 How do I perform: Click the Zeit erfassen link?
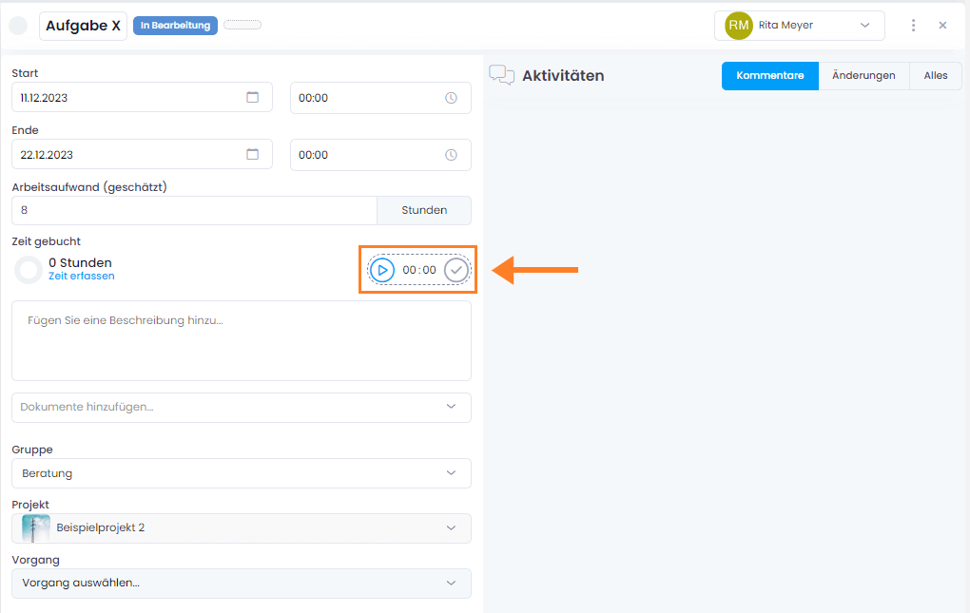click(x=82, y=277)
